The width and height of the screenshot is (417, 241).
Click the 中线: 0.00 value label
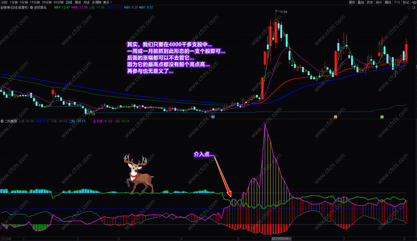tap(42, 121)
